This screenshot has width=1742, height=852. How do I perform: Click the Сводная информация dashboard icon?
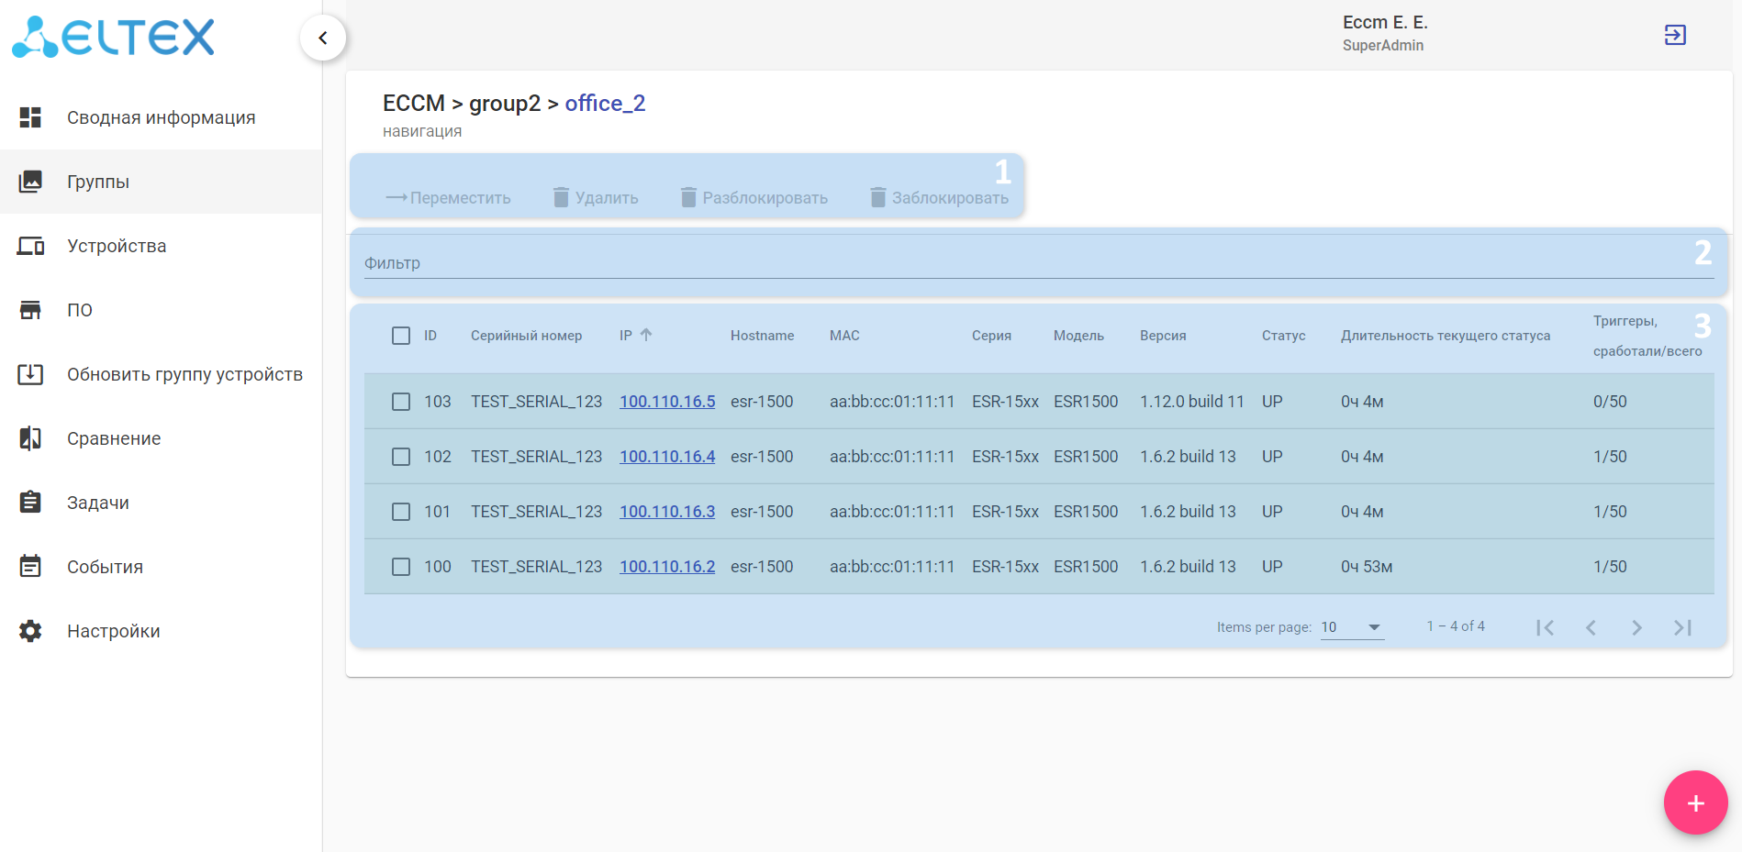30,117
